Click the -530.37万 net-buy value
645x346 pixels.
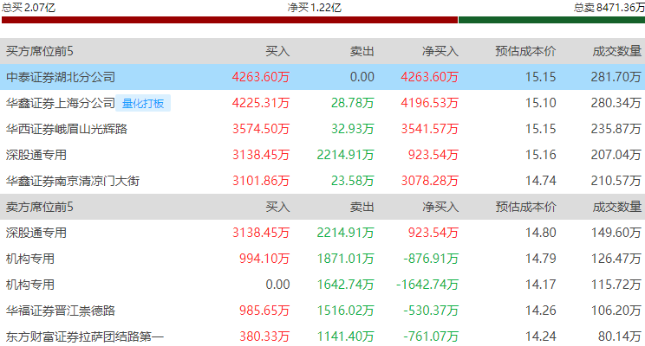pos(431,311)
